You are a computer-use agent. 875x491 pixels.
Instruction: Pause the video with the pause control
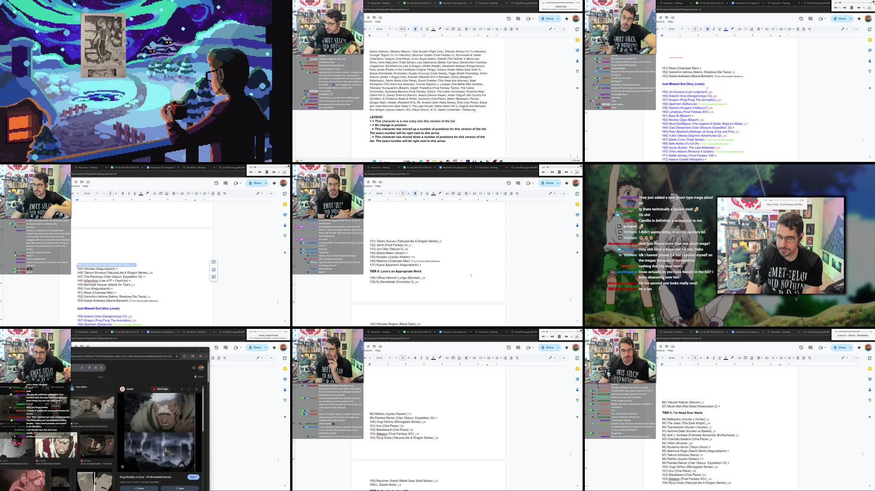coord(852,7)
